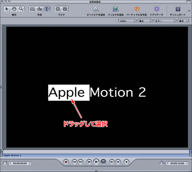Click the Make Particles icon
Screen dimensions: 192x172
tap(137, 9)
